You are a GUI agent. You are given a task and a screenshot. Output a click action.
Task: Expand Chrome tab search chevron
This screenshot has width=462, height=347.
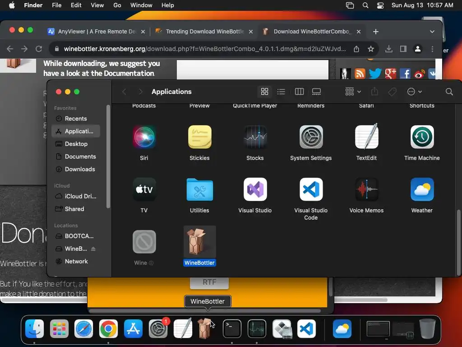point(432,32)
